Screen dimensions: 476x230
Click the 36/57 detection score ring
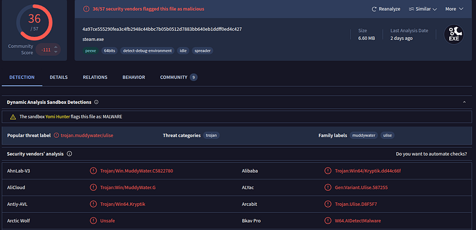tap(35, 23)
